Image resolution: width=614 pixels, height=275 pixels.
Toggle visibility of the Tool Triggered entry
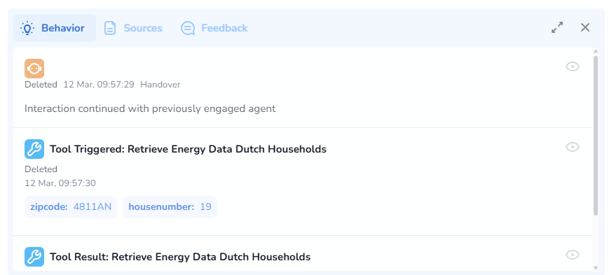[x=573, y=147]
